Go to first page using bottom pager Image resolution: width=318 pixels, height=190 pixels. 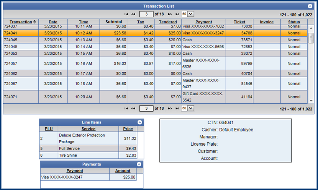point(126,109)
